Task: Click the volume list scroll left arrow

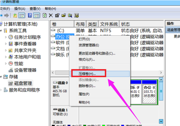Action: (x=53, y=72)
